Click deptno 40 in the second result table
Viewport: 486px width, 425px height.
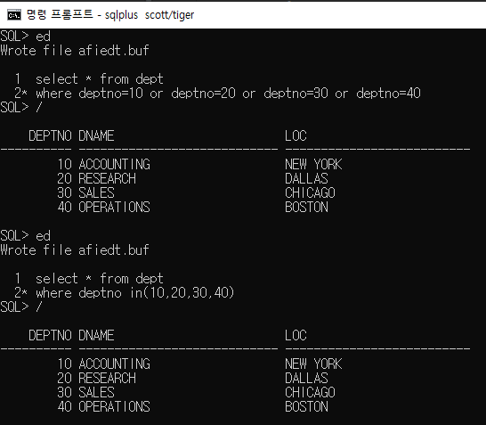pos(65,406)
